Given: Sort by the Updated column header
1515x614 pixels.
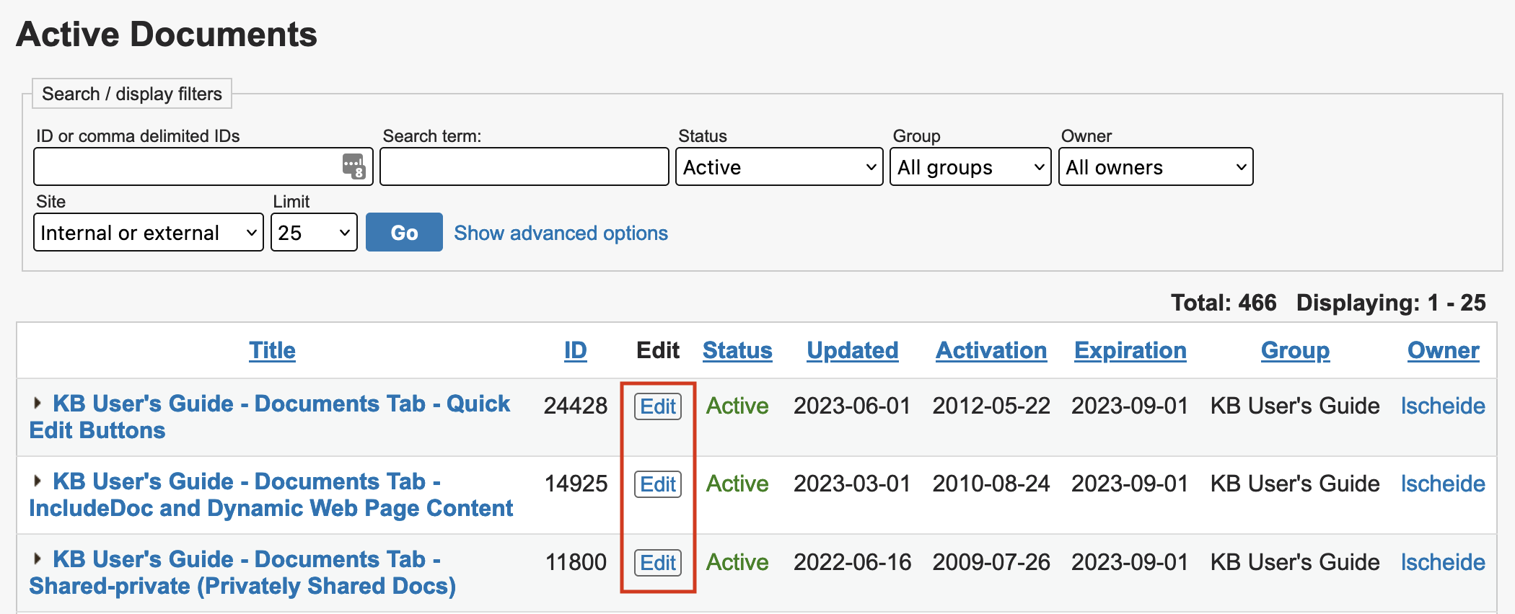Looking at the screenshot, I should pyautogui.click(x=852, y=350).
